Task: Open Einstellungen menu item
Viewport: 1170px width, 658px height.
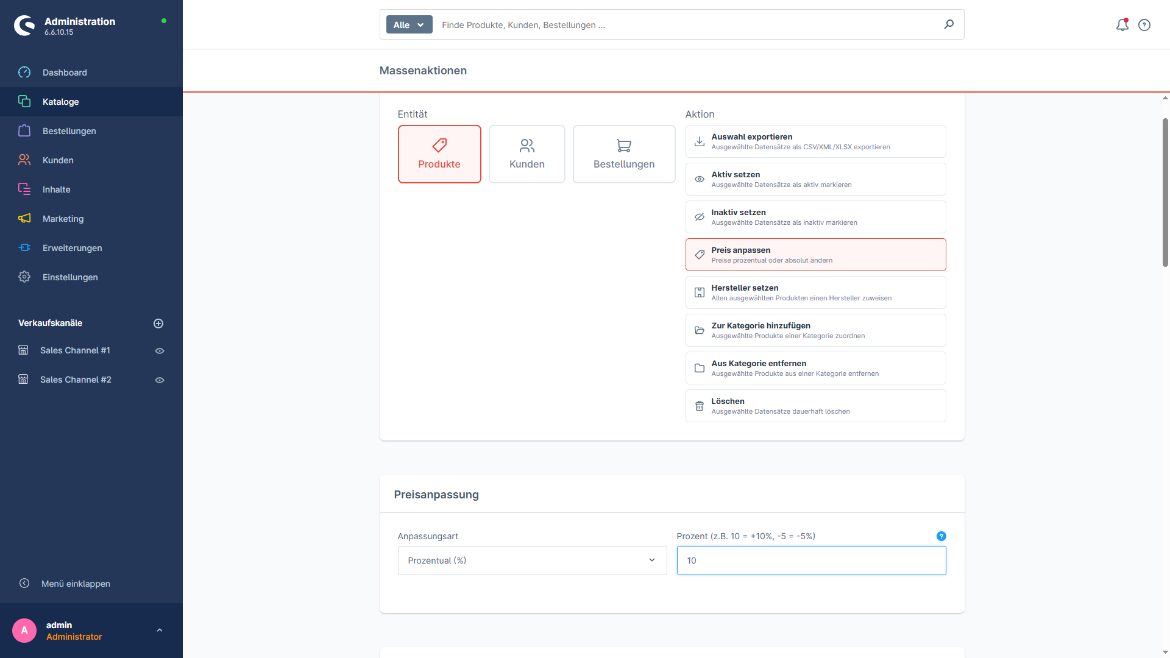Action: point(91,277)
